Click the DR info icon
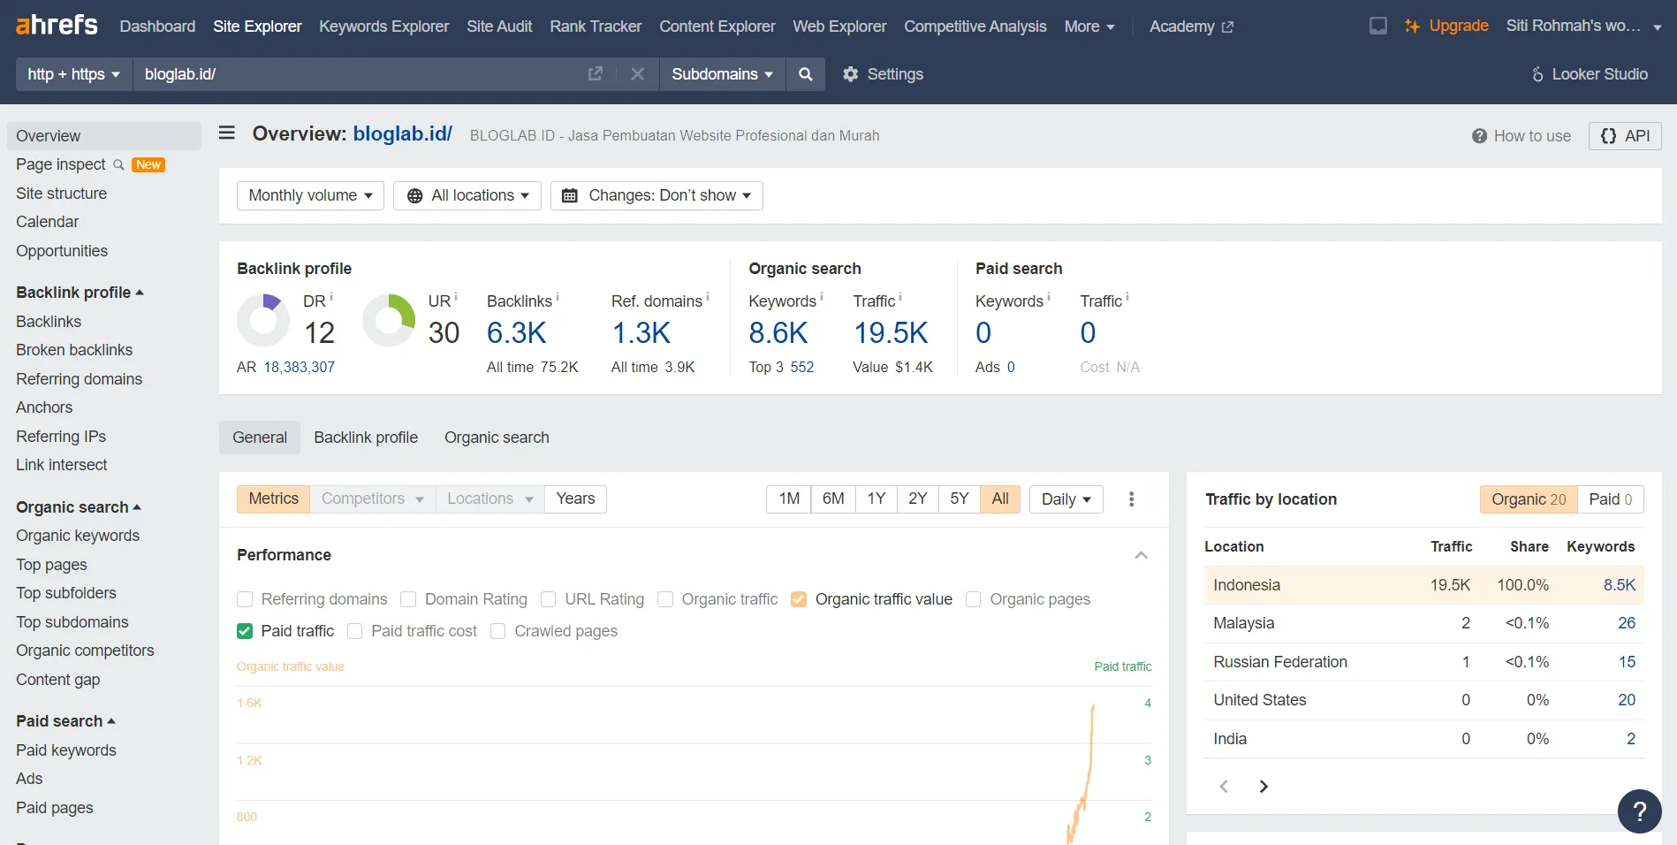 pos(331,297)
